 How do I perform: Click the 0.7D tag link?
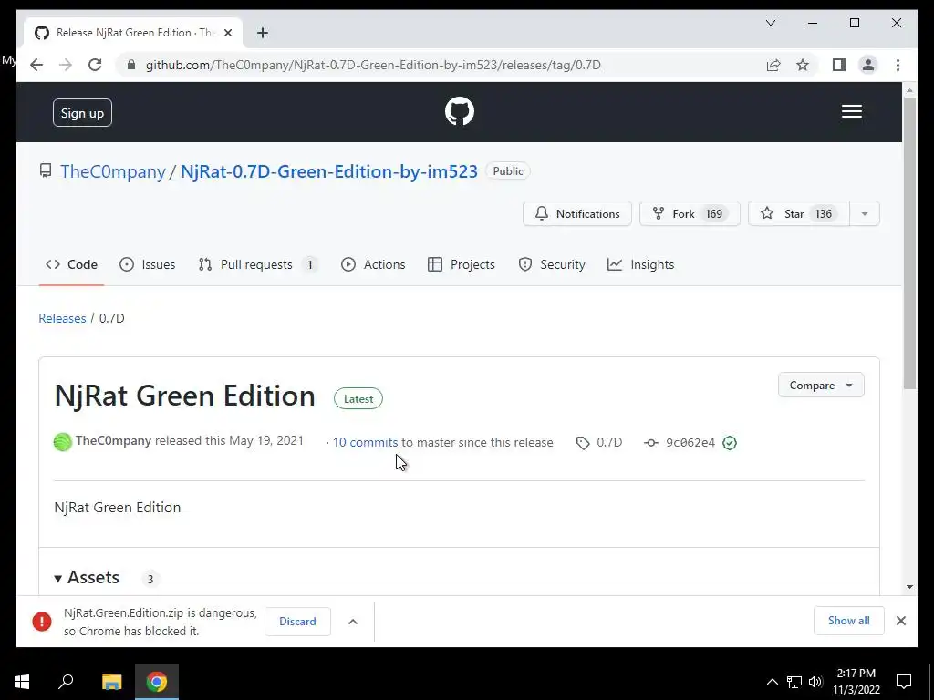pyautogui.click(x=609, y=442)
